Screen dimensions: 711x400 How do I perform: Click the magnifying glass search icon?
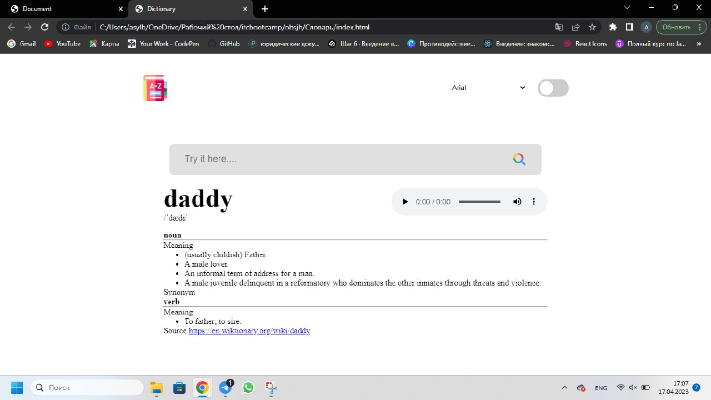click(519, 159)
